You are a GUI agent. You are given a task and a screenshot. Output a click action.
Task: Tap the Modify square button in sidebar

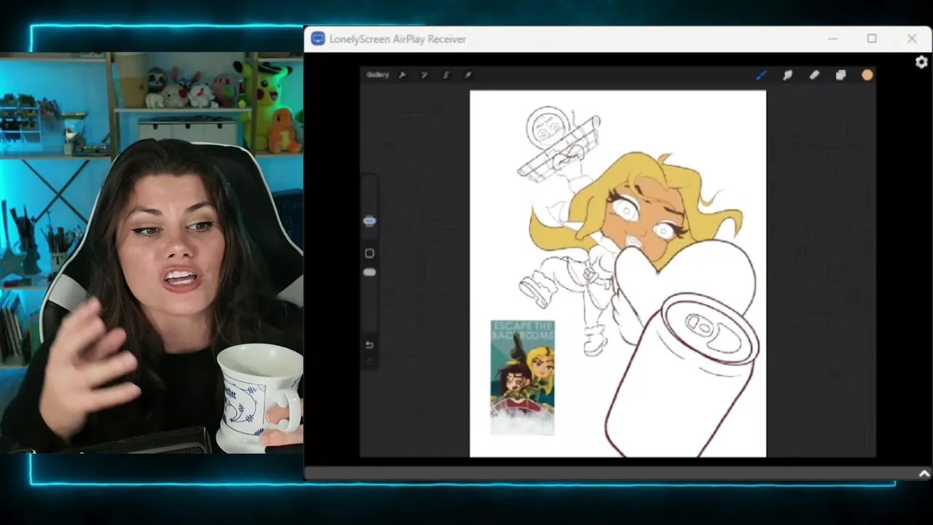pos(370,253)
